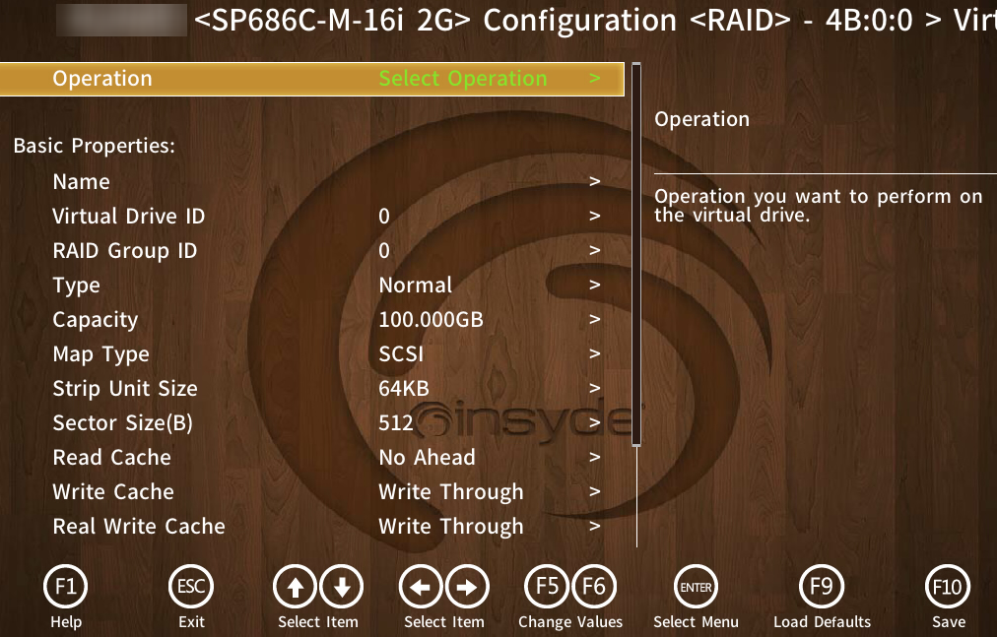The width and height of the screenshot is (997, 637).
Task: Click the SP686C-M-16i configuration title
Action: coord(595,20)
